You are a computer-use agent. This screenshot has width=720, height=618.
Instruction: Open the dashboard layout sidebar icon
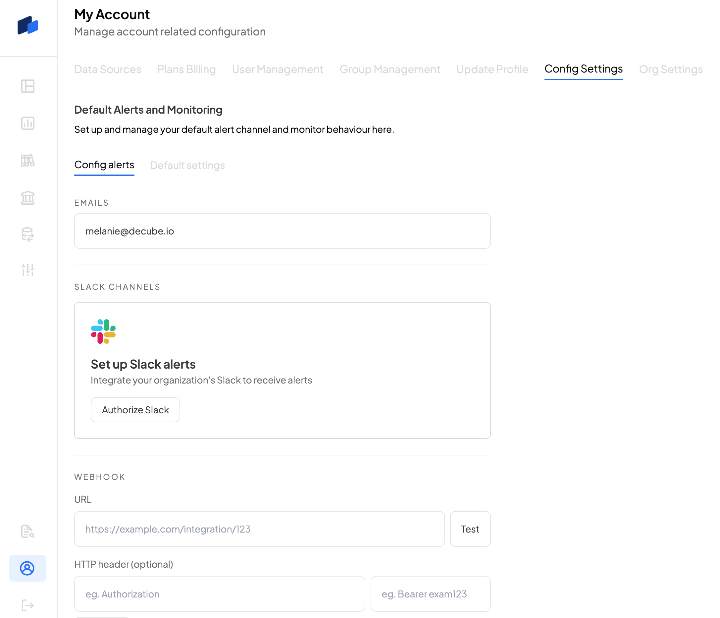[x=28, y=86]
